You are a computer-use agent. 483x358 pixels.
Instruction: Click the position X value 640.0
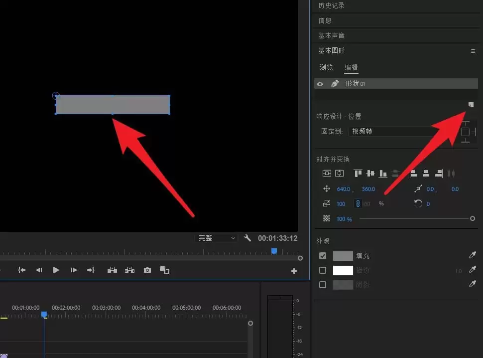point(344,189)
